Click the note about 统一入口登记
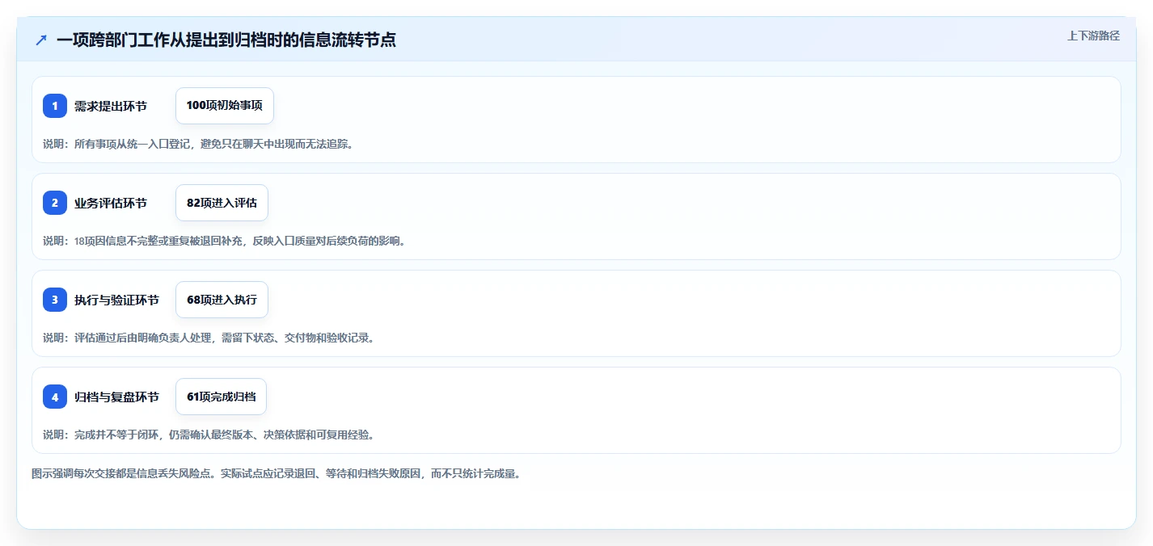Viewport: 1153px width, 546px height. coord(198,144)
